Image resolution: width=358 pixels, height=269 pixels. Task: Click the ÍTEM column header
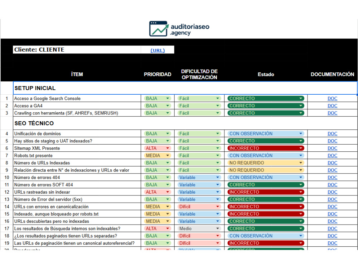tap(77, 74)
